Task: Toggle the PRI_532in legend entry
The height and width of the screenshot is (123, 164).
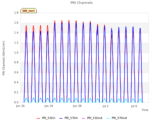Action: pyautogui.click(x=46, y=118)
